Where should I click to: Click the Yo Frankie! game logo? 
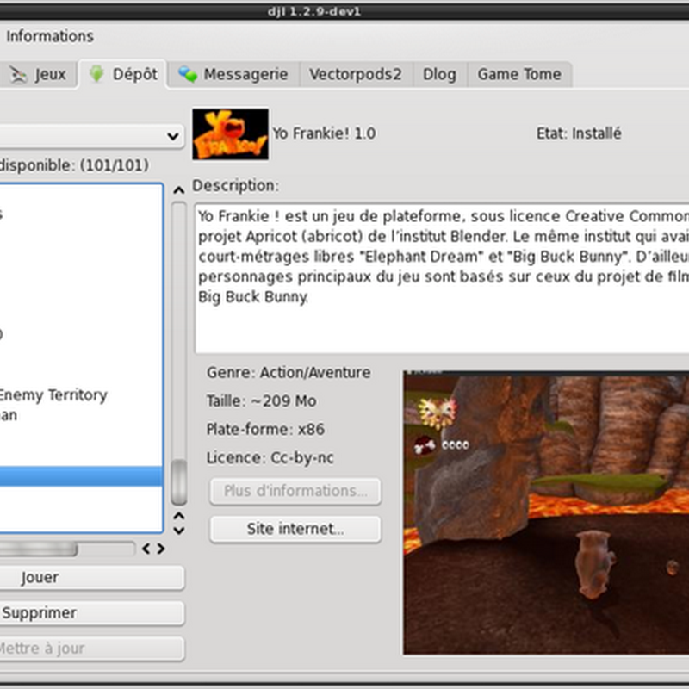pyautogui.click(x=231, y=134)
